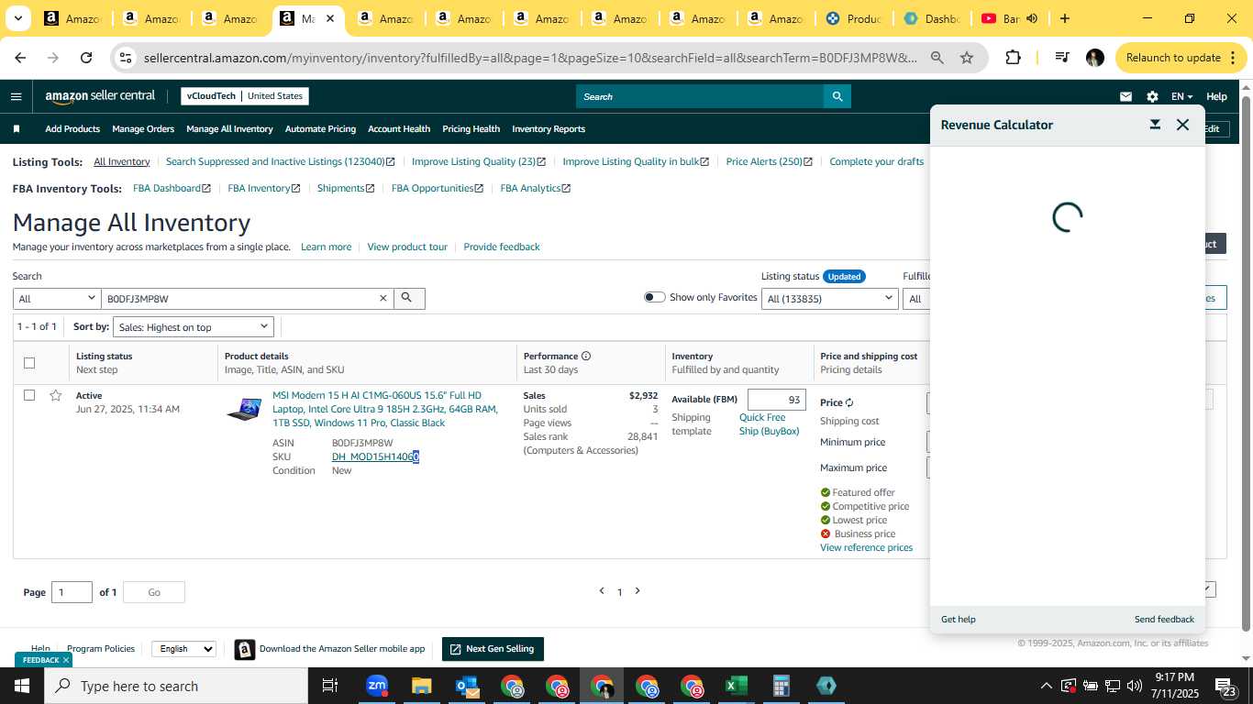This screenshot has width=1253, height=704.
Task: Check the select-all header checkbox
Action: coord(29,363)
